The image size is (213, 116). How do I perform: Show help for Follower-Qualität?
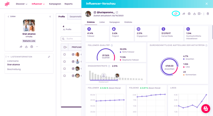click(x=112, y=45)
